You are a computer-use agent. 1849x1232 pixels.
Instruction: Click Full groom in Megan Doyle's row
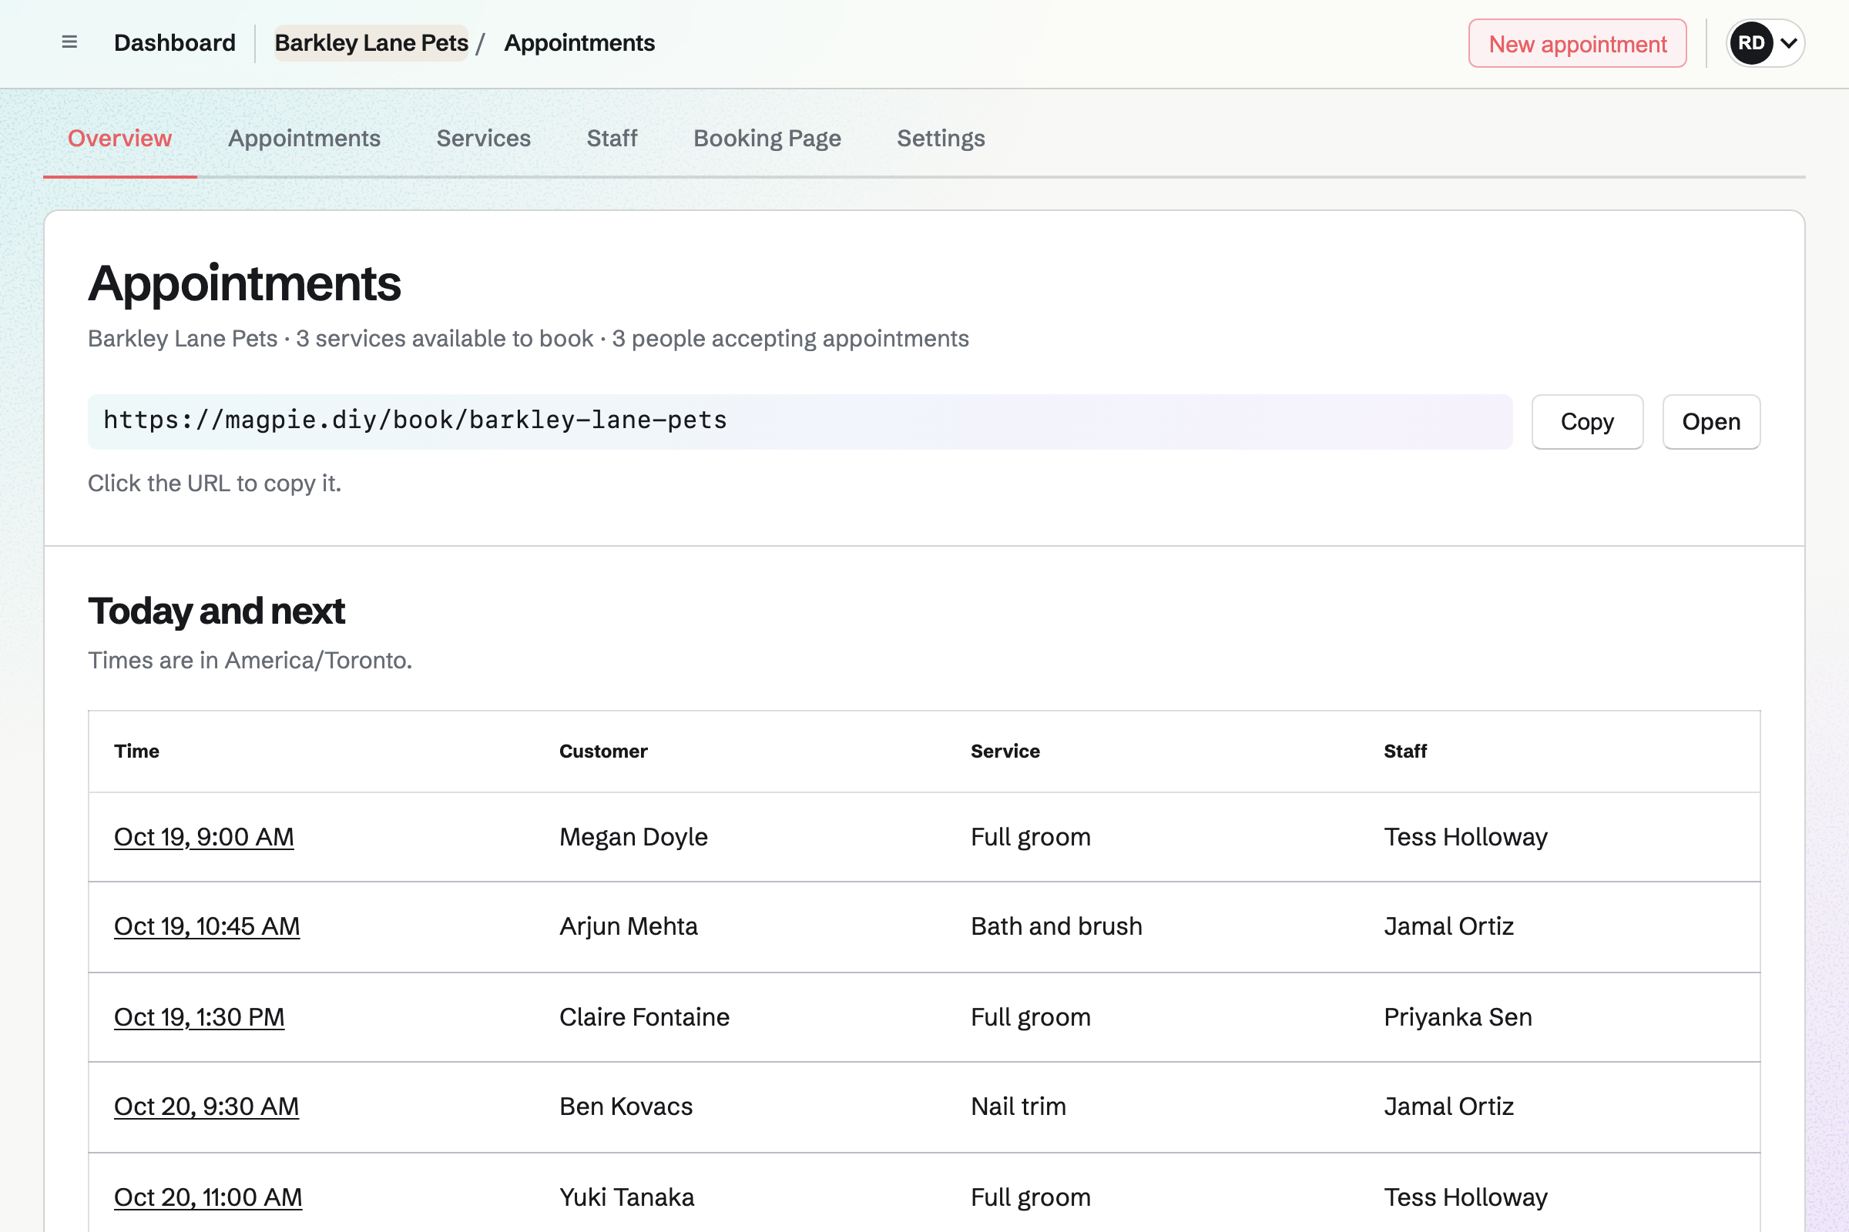1031,837
